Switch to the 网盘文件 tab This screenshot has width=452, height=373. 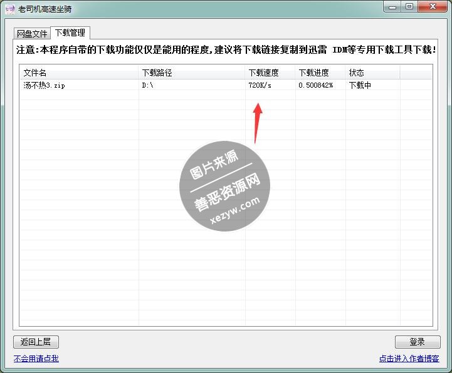tap(32, 33)
